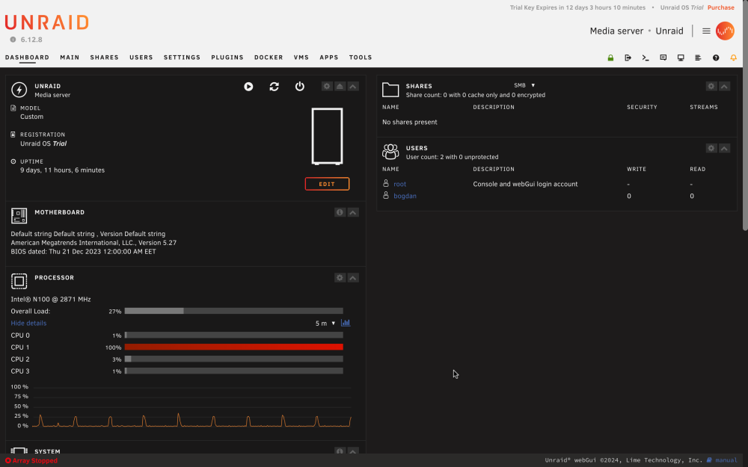This screenshot has height=467, width=748.
Task: Click the server case image
Action: point(328,136)
